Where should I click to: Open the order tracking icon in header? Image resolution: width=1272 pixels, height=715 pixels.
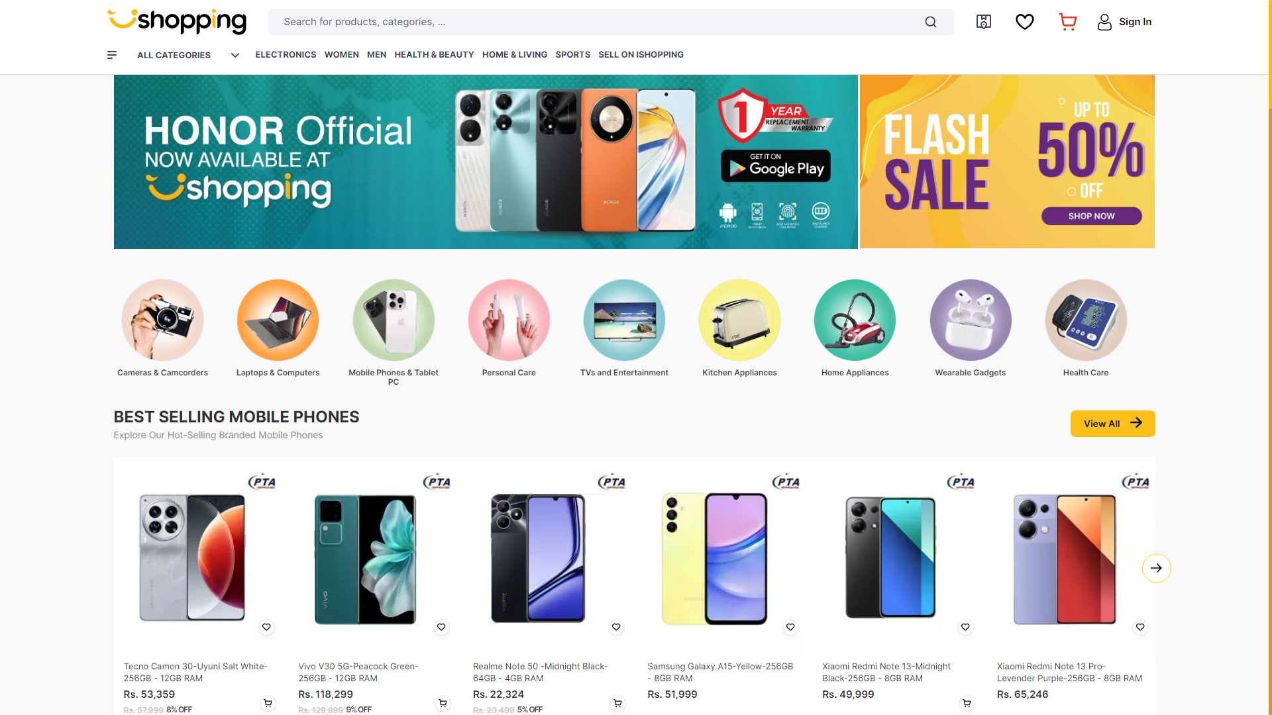(983, 21)
